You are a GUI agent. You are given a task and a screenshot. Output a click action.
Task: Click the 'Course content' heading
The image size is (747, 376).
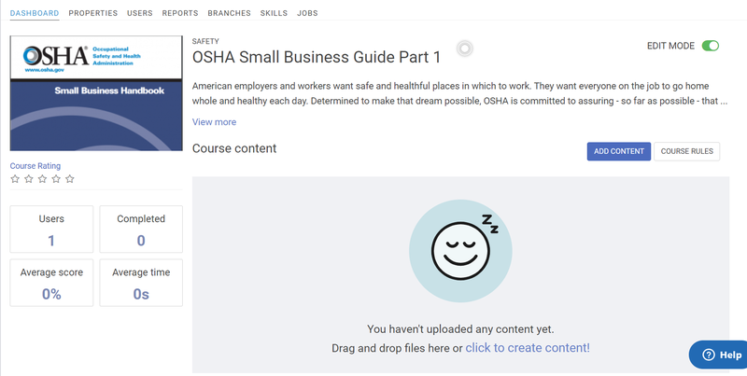point(234,148)
